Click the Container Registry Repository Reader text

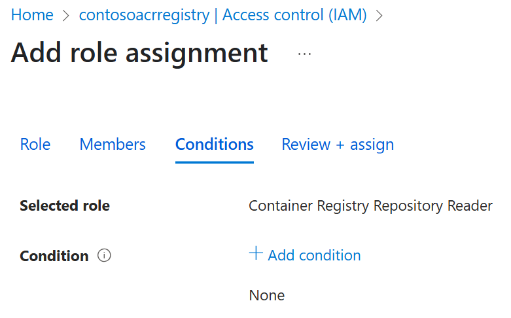(x=370, y=206)
